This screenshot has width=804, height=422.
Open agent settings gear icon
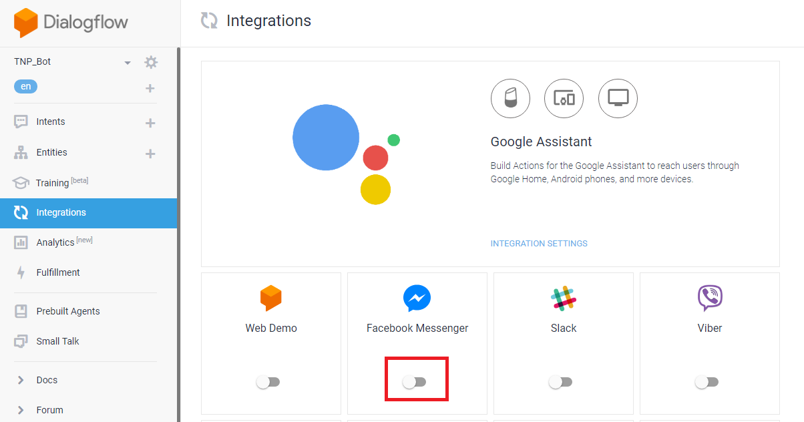tap(152, 62)
